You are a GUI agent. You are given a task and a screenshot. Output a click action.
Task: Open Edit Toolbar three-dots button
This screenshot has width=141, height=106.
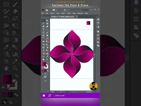[x=45, y=81]
